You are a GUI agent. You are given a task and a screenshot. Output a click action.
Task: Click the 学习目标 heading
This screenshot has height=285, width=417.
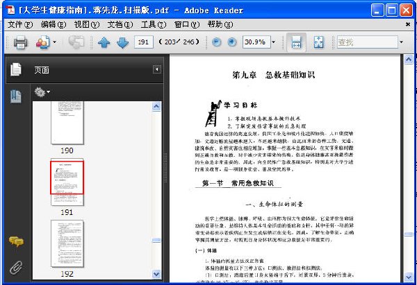pos(241,105)
